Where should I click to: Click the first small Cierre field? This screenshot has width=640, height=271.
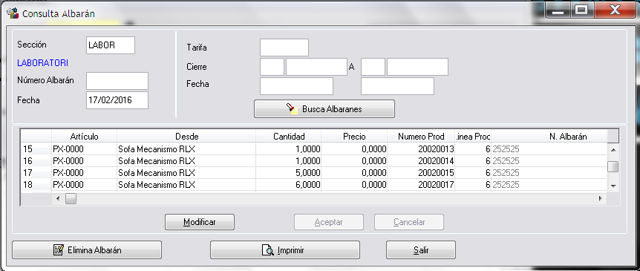pyautogui.click(x=272, y=67)
